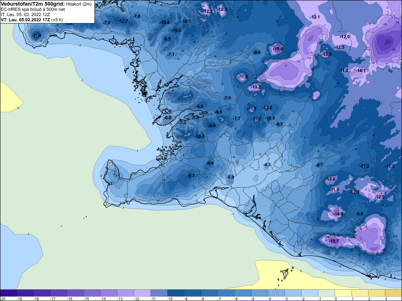Viewport: 402px width, 301px height.
Task: Select the -13.6 temperature value
Action: coord(330,179)
